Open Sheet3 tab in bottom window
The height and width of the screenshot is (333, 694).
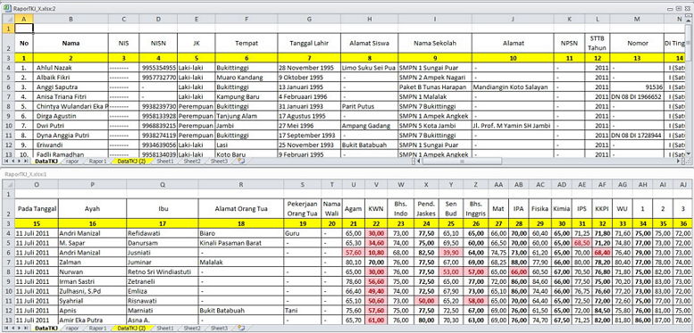(x=219, y=329)
